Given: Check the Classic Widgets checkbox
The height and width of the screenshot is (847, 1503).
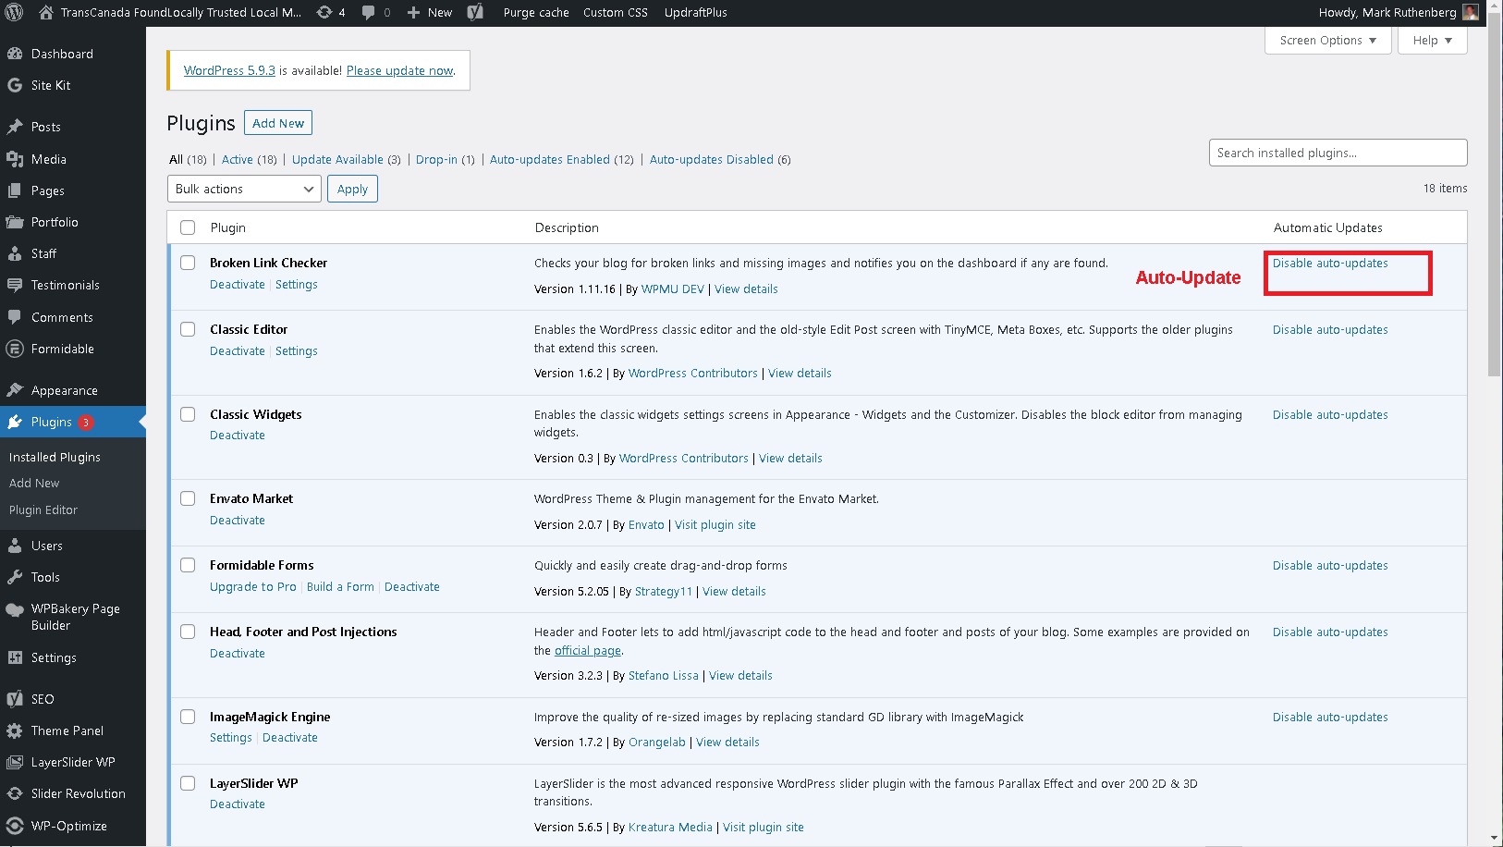Looking at the screenshot, I should click(x=188, y=414).
